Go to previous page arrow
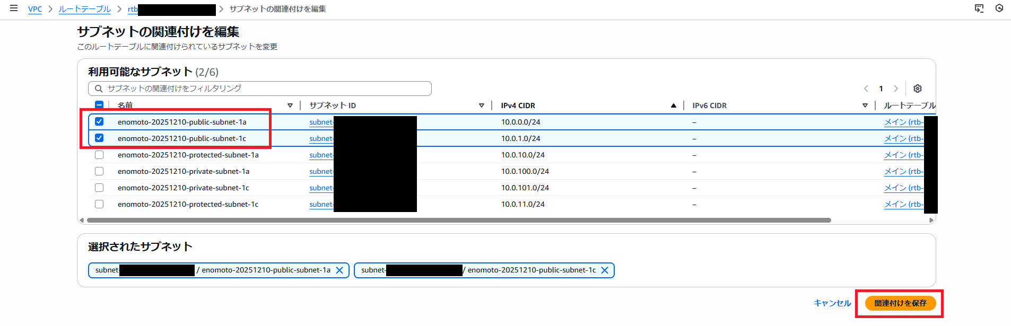The height and width of the screenshot is (326, 1011). click(866, 89)
